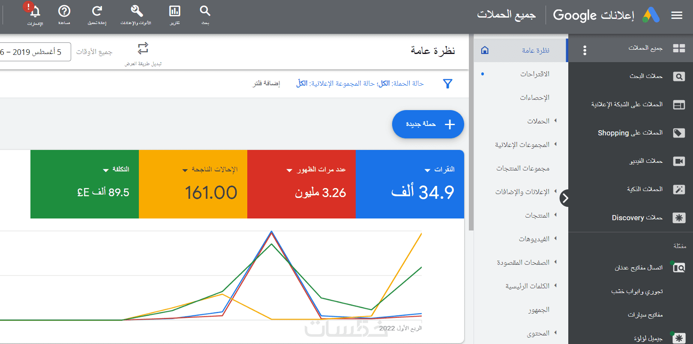Select حملات الفيديو in sidebar

(x=646, y=161)
